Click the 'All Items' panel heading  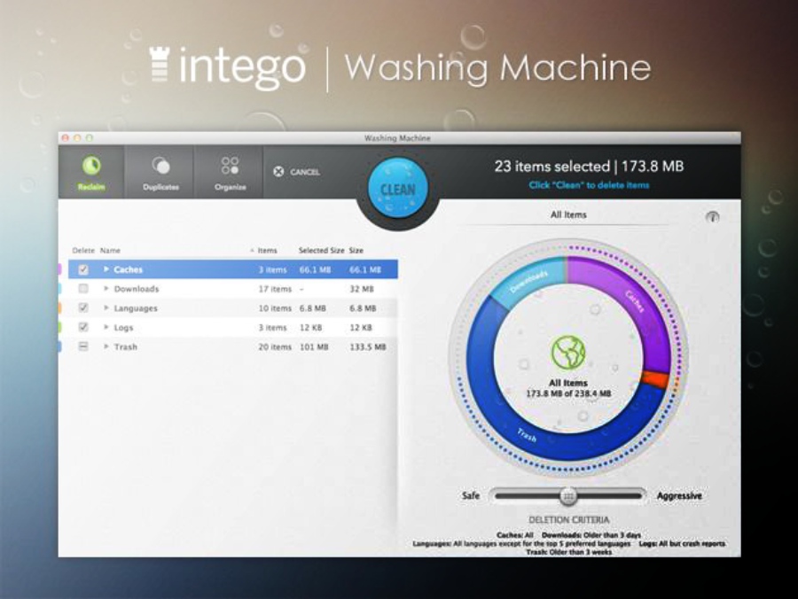568,214
